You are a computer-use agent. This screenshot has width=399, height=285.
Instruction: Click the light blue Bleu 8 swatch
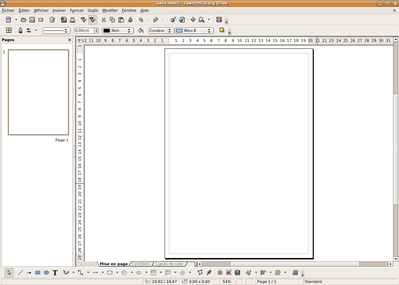tap(180, 31)
